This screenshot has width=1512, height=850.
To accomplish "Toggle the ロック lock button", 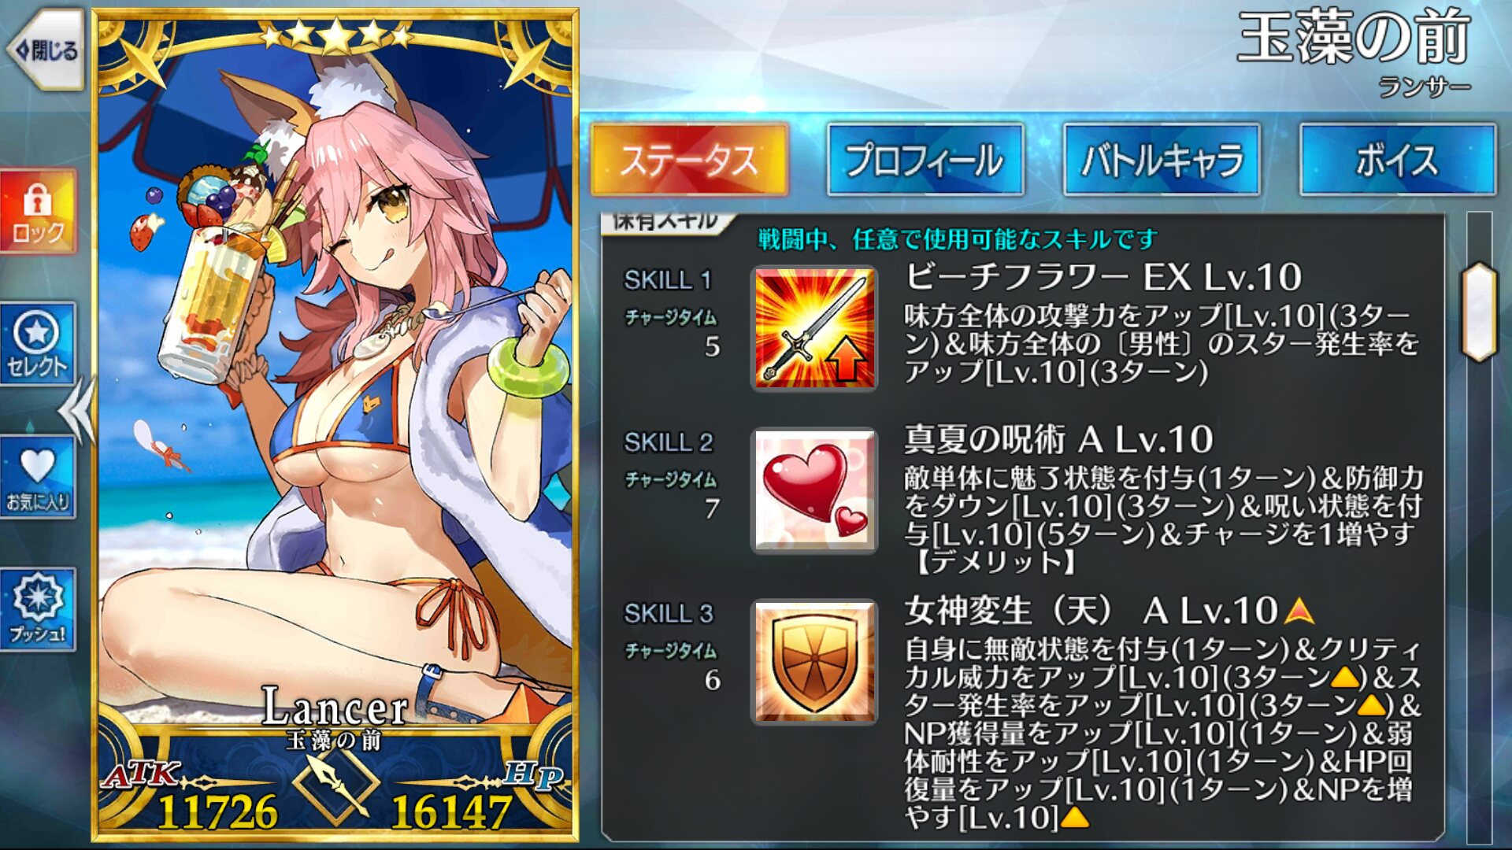I will tap(38, 211).
